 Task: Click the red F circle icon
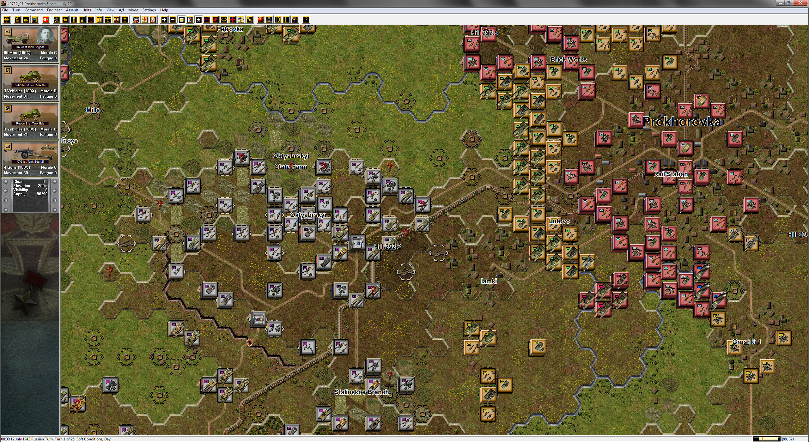coord(260,20)
